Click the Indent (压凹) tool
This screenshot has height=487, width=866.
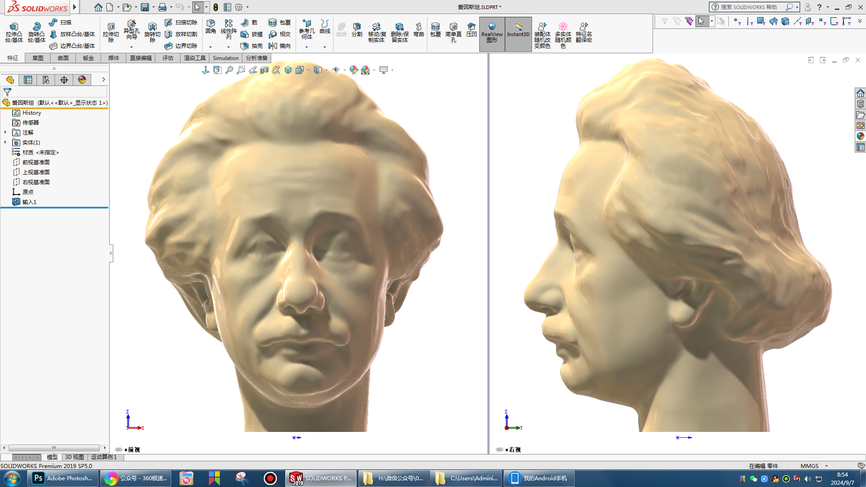[471, 30]
